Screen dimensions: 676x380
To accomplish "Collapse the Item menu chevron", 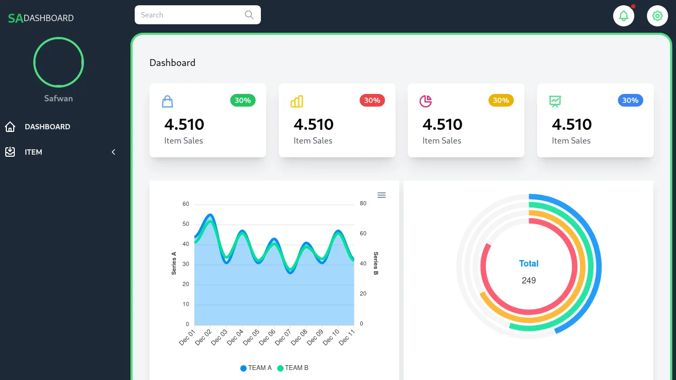I will click(x=113, y=152).
